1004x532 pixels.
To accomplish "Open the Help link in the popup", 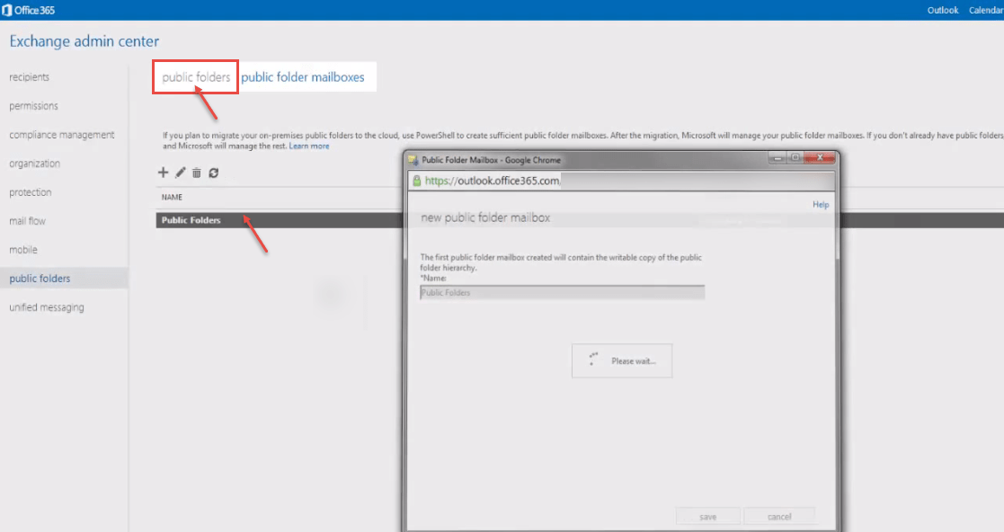I will pyautogui.click(x=821, y=204).
